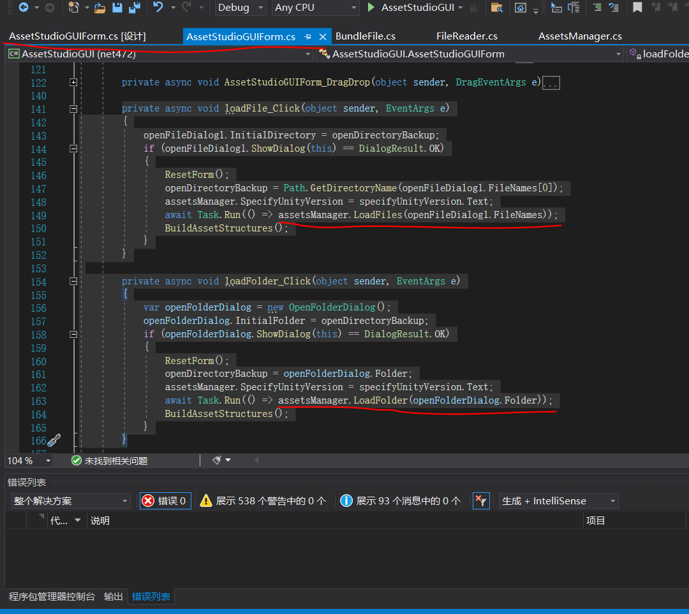Image resolution: width=689 pixels, height=614 pixels.
Task: Click the Open File folder icon
Action: [x=100, y=8]
